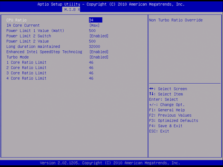Select Power Limit 1 Value (Watt) label
Viewport: 223px width, 167px height.
[35, 31]
